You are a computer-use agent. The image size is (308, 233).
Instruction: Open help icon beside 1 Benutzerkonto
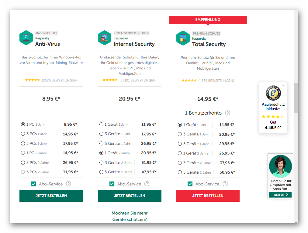(227, 113)
